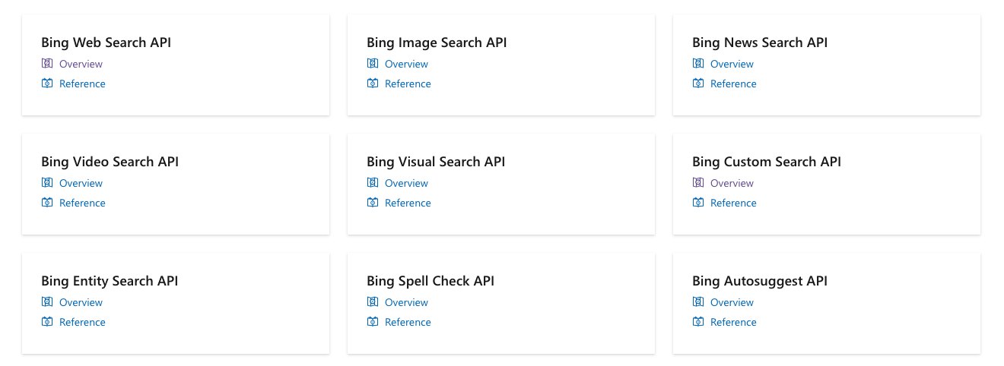Open Reference link for Bing Visual Search API

tap(408, 203)
